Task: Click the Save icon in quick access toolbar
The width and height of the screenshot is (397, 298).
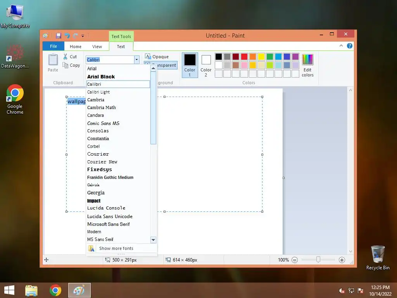Action: pos(59,36)
